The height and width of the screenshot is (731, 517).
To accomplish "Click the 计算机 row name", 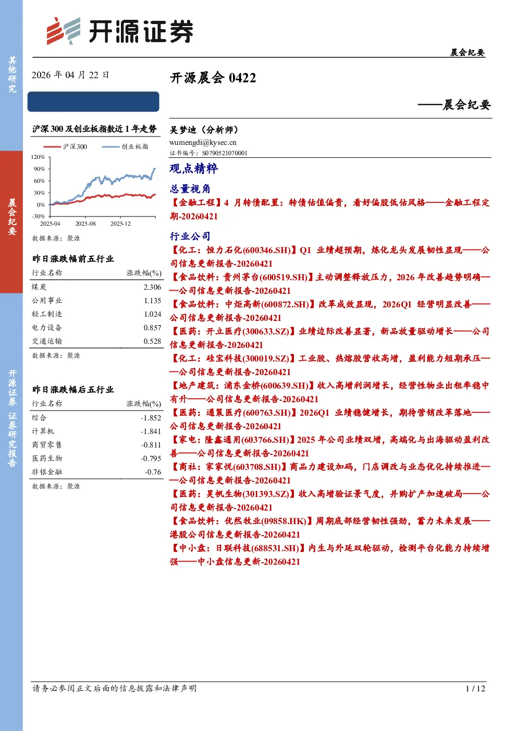I will tap(43, 431).
